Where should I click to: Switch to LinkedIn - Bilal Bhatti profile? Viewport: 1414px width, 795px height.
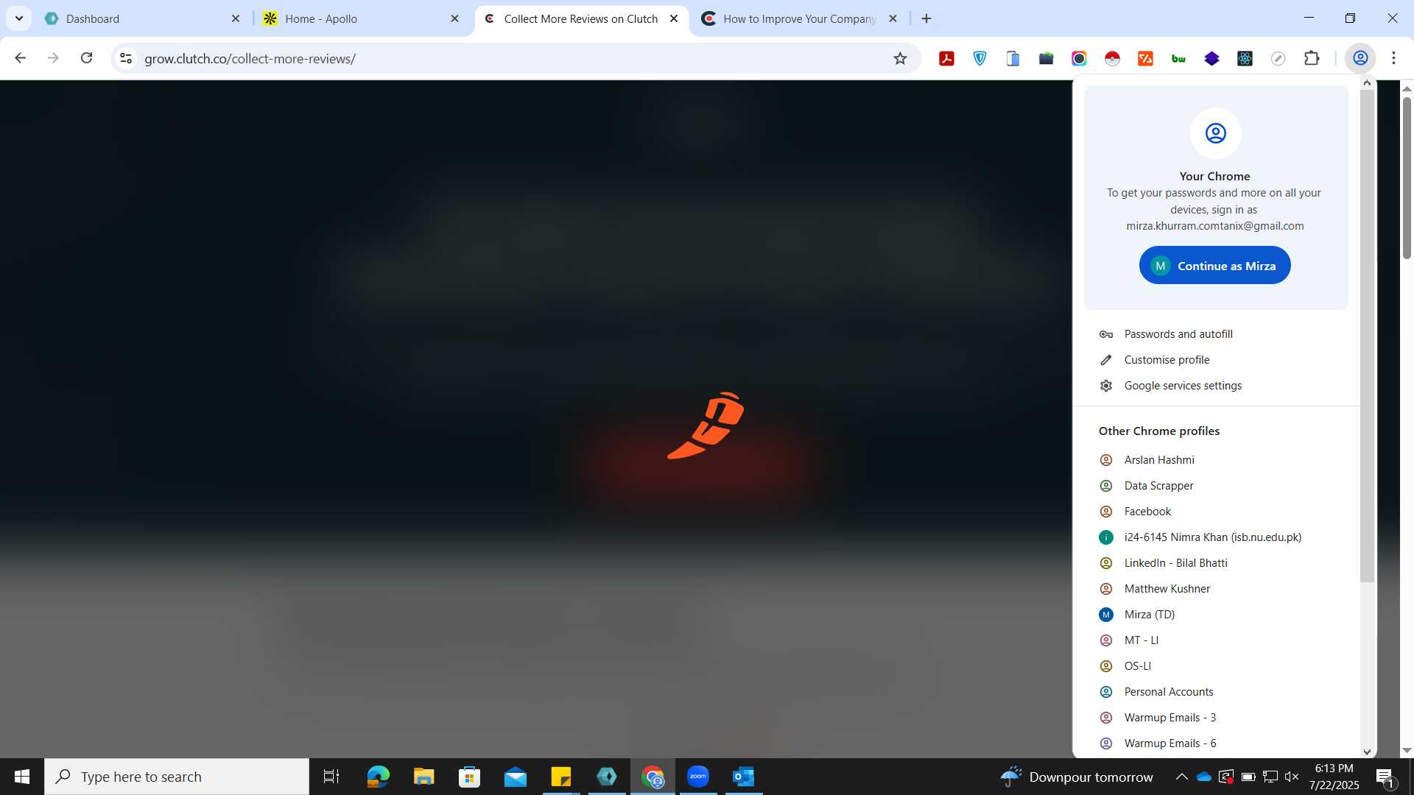coord(1215,563)
